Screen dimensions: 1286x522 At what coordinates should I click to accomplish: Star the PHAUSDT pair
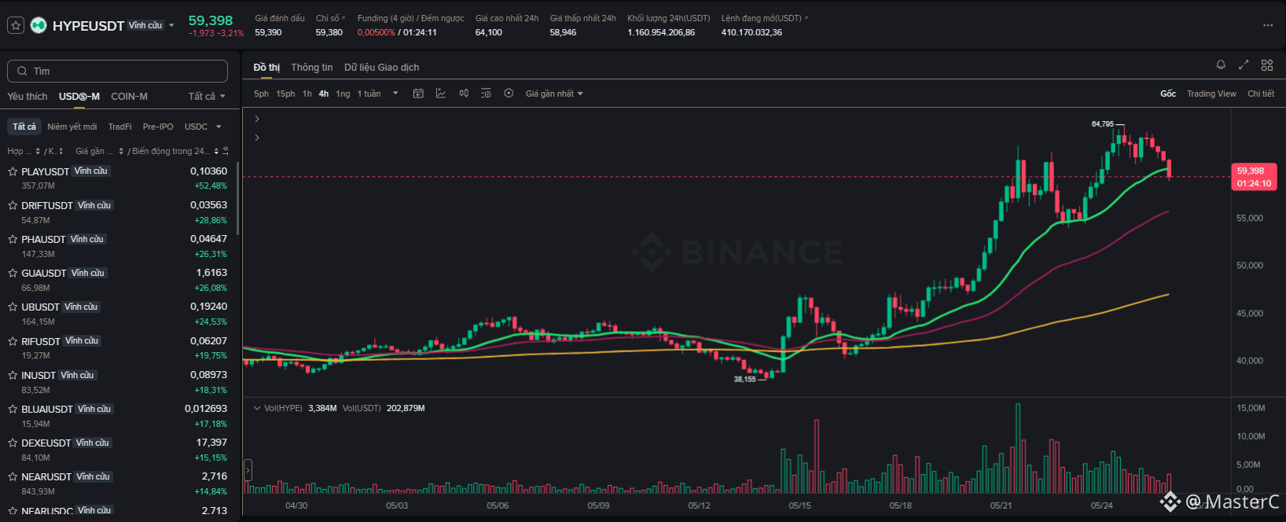click(x=13, y=239)
